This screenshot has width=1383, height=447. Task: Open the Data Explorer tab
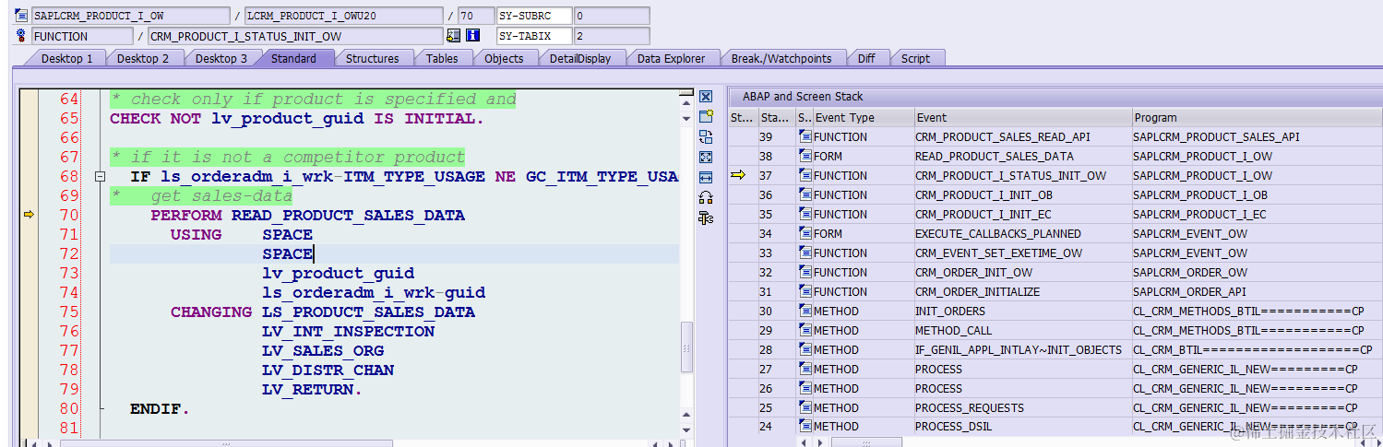click(671, 58)
